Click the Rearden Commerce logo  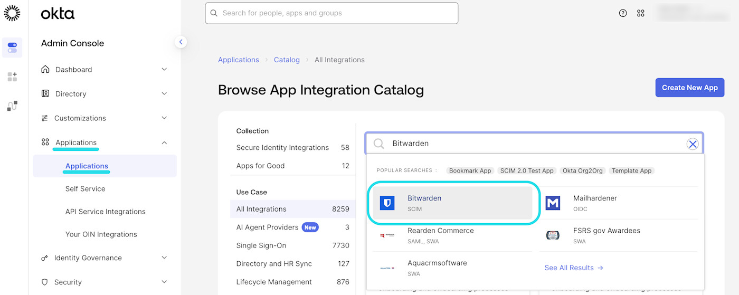[x=387, y=235]
